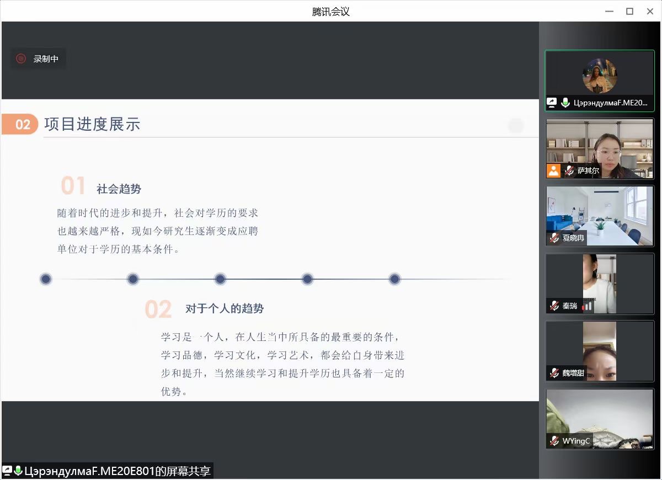Viewport: 662px width, 480px height.
Task: Click the red recording indicator icon
Action: pos(21,58)
